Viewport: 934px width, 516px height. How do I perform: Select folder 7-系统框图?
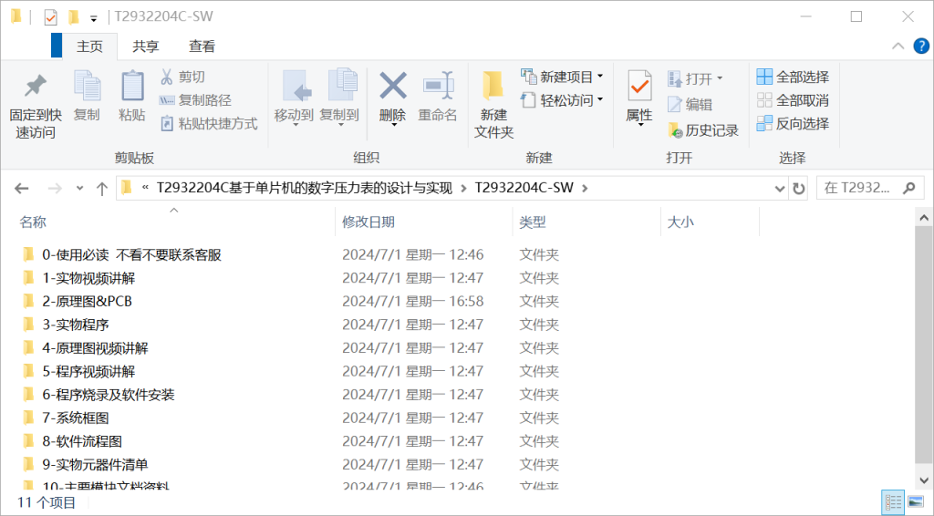76,418
